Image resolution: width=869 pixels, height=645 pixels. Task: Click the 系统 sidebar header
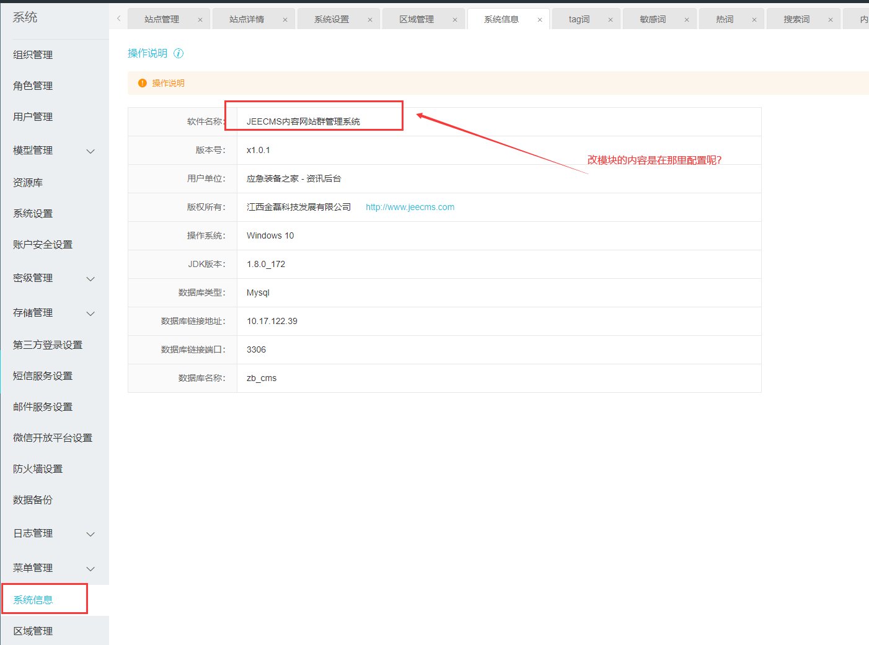coord(25,17)
